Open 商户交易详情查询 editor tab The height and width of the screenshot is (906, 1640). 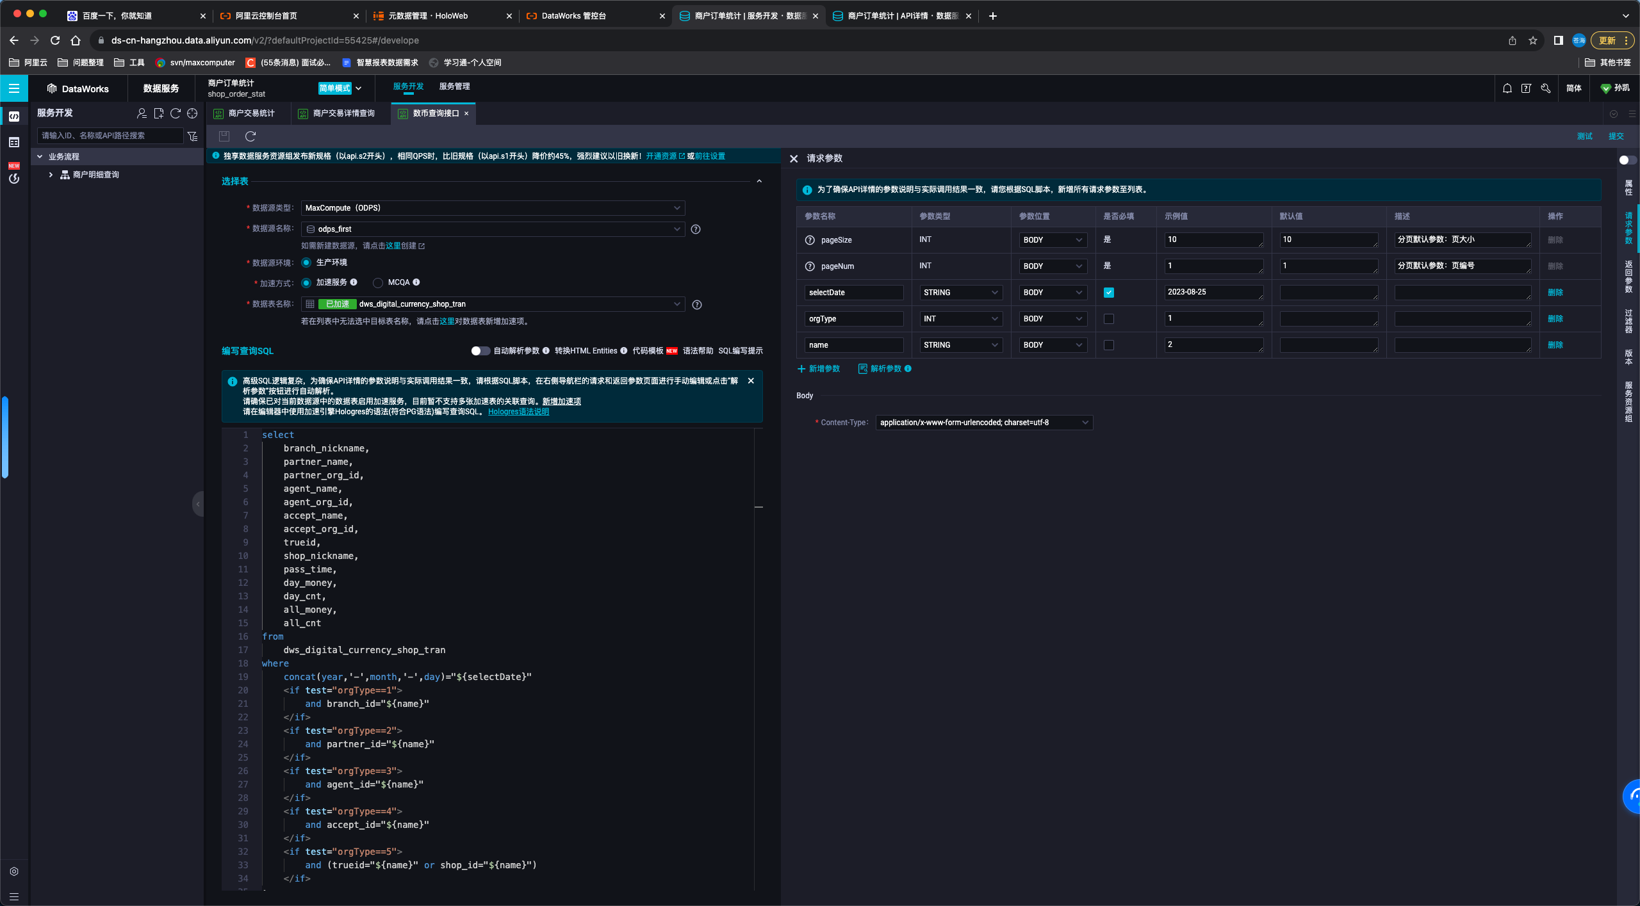click(x=341, y=113)
